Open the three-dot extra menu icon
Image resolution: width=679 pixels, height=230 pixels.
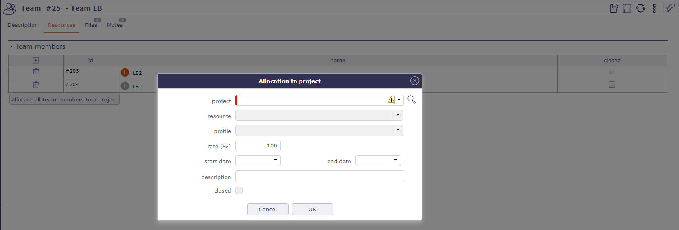(655, 8)
